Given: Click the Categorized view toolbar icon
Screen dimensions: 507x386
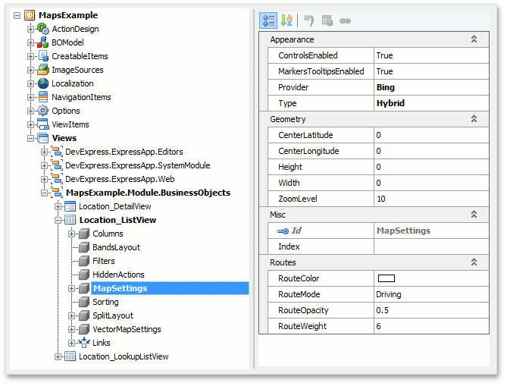Looking at the screenshot, I should point(268,20).
